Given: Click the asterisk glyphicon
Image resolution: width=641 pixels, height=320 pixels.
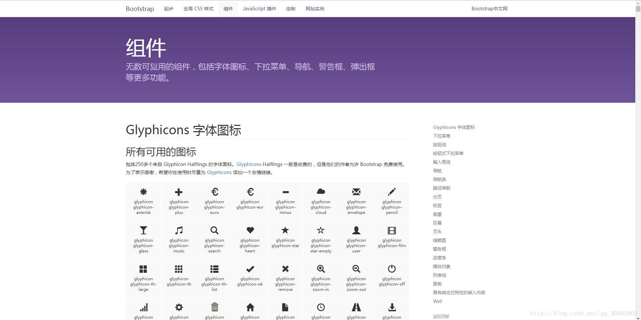Looking at the screenshot, I should (143, 192).
